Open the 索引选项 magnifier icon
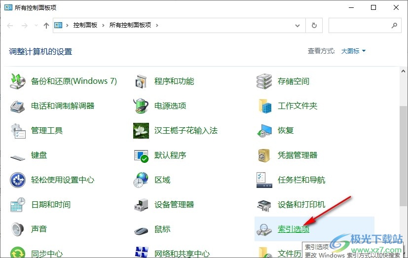The width and height of the screenshot is (408, 258). (x=264, y=230)
